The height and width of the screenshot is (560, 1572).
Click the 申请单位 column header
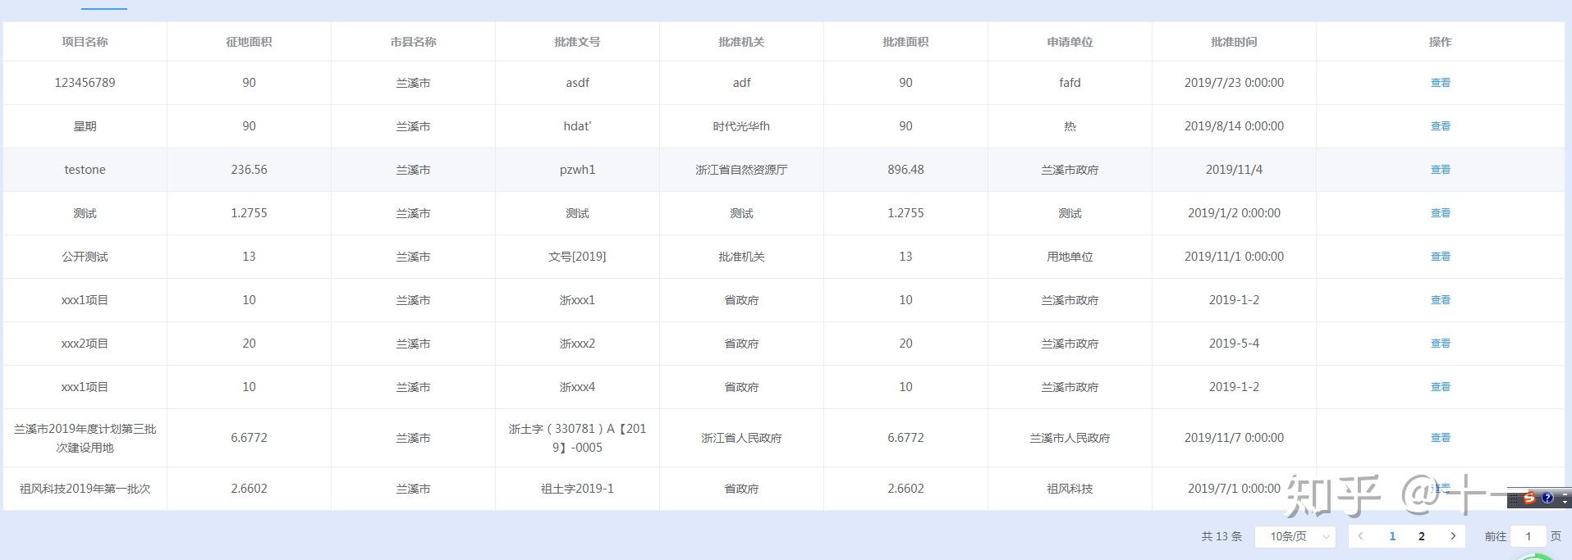coord(1070,42)
